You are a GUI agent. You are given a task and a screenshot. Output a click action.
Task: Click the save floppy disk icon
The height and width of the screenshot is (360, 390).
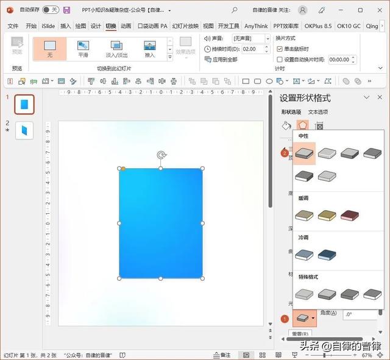66,10
